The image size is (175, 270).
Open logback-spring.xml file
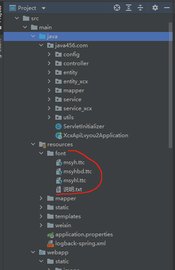pos(81,243)
